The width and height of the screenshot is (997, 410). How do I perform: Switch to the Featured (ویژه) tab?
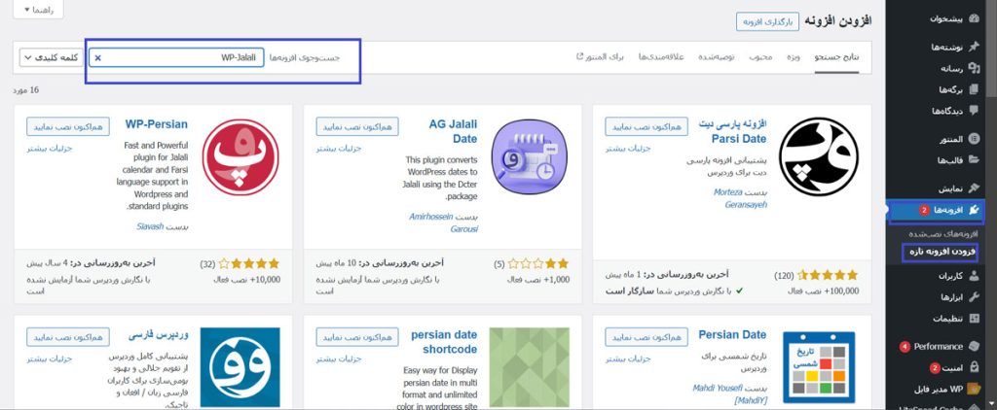pyautogui.click(x=793, y=57)
